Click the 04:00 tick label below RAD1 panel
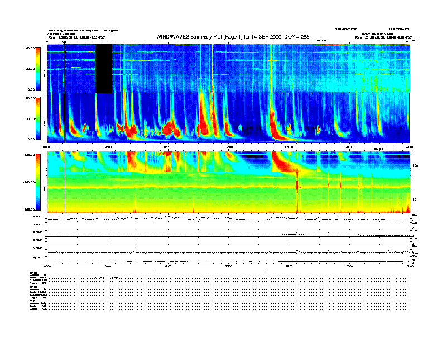The width and height of the screenshot is (442, 342). pyautogui.click(x=108, y=147)
